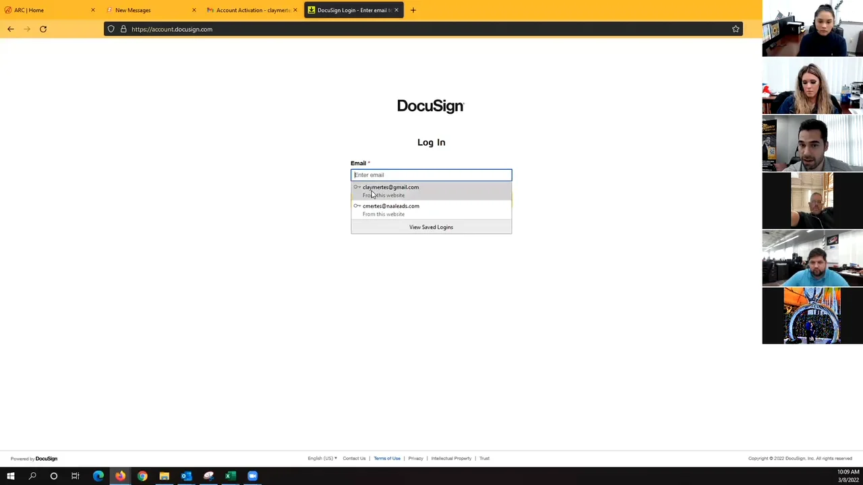Image resolution: width=863 pixels, height=485 pixels.
Task: Click the Enter email field
Action: pyautogui.click(x=431, y=175)
